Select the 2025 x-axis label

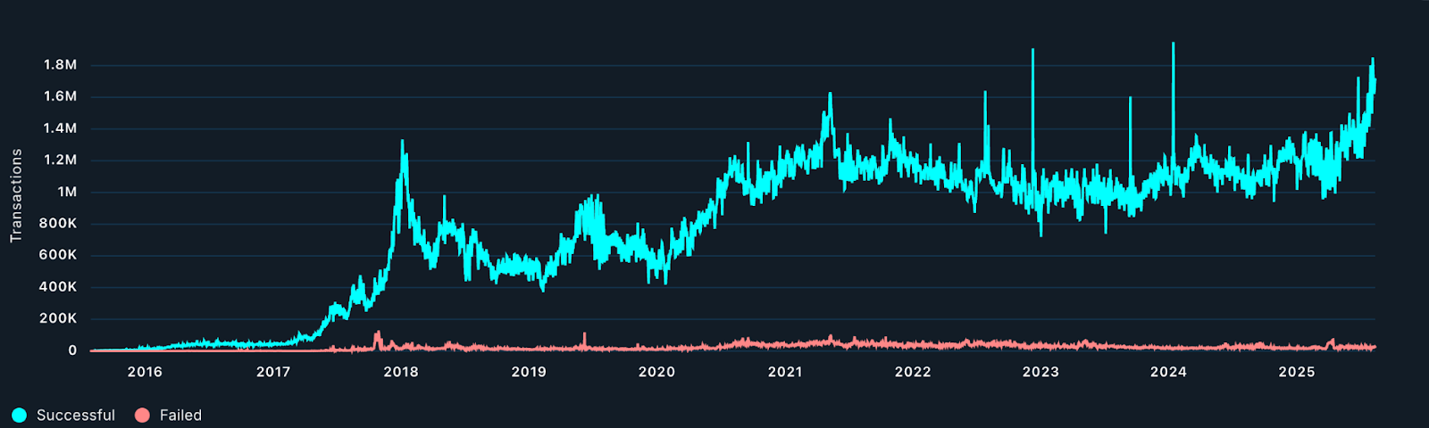[x=1297, y=372]
